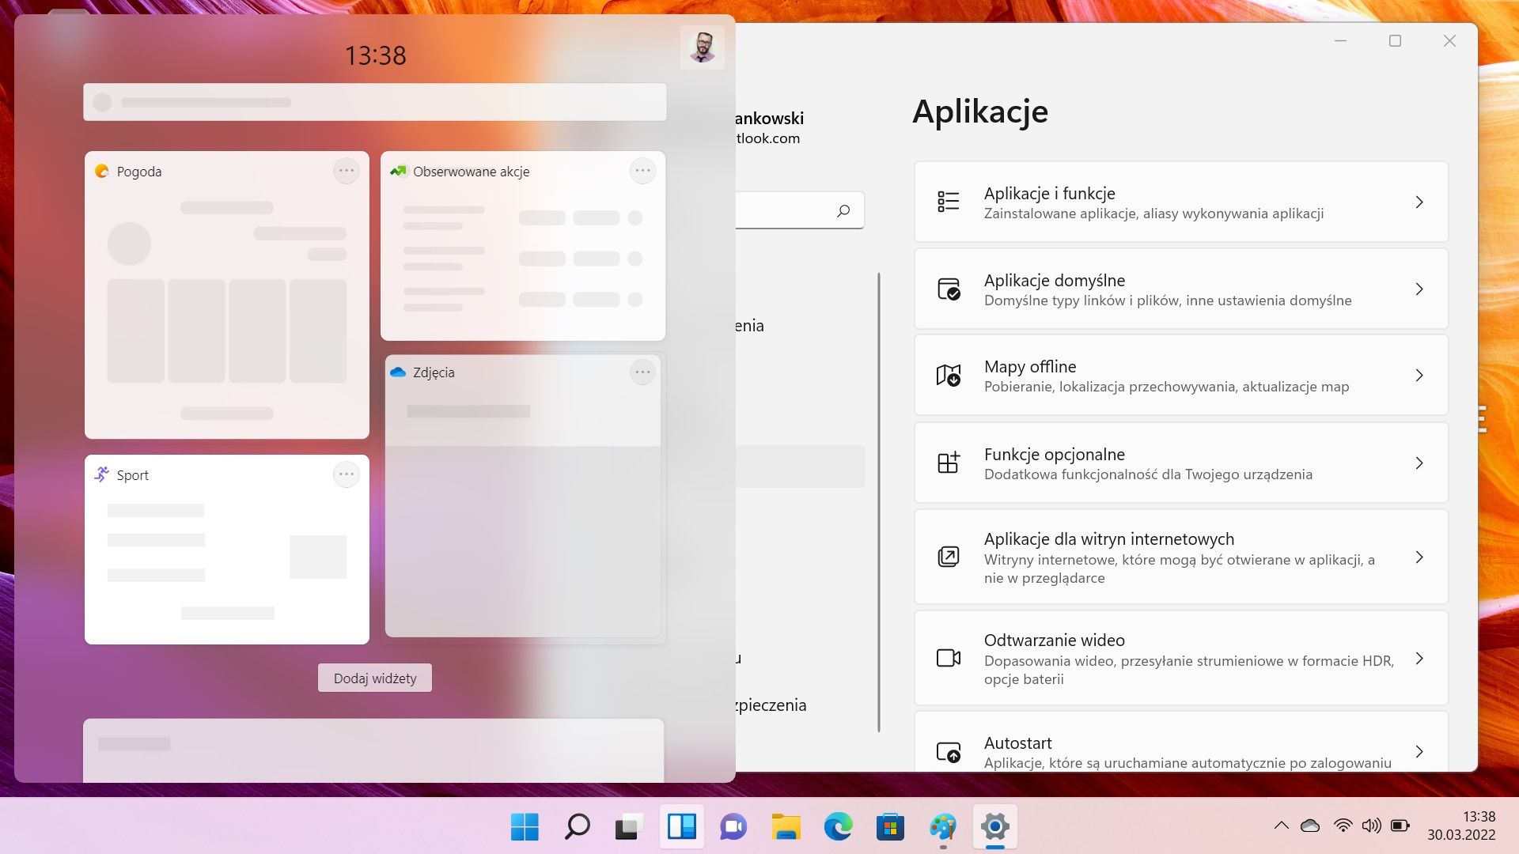Screen dimensions: 1519x854
Task: Launch the Chat (Teams) taskbar icon
Action: tap(733, 826)
